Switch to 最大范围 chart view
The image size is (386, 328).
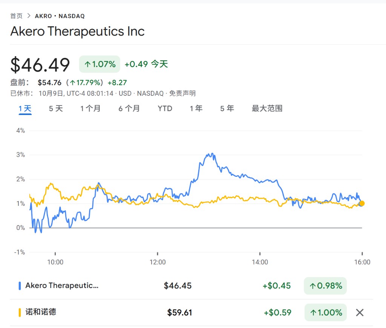267,109
